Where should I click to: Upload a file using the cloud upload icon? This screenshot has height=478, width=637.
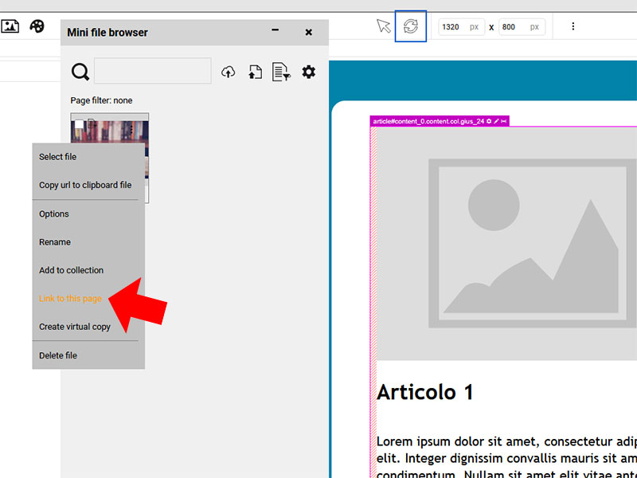[228, 71]
